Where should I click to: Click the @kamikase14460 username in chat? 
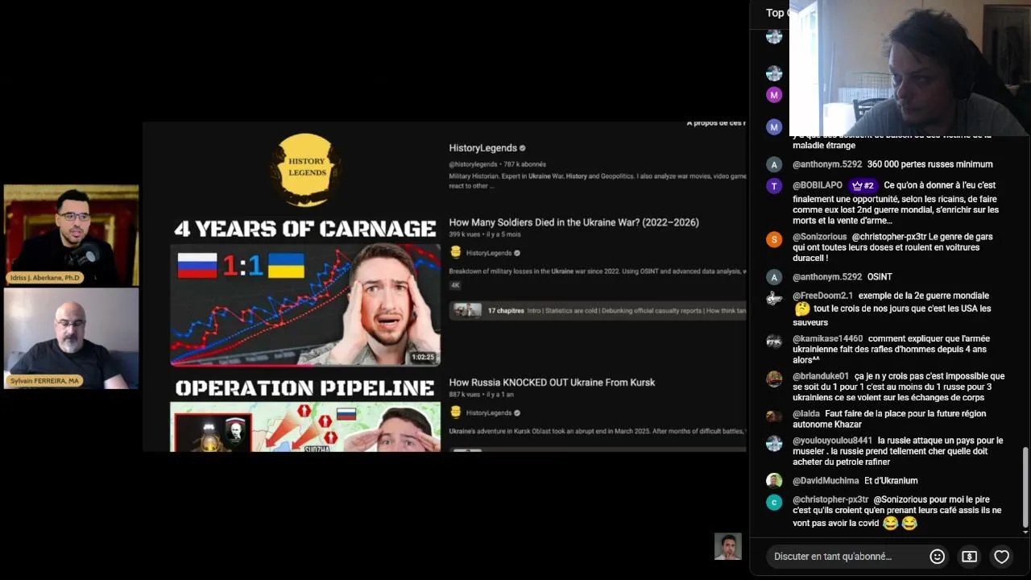click(827, 338)
